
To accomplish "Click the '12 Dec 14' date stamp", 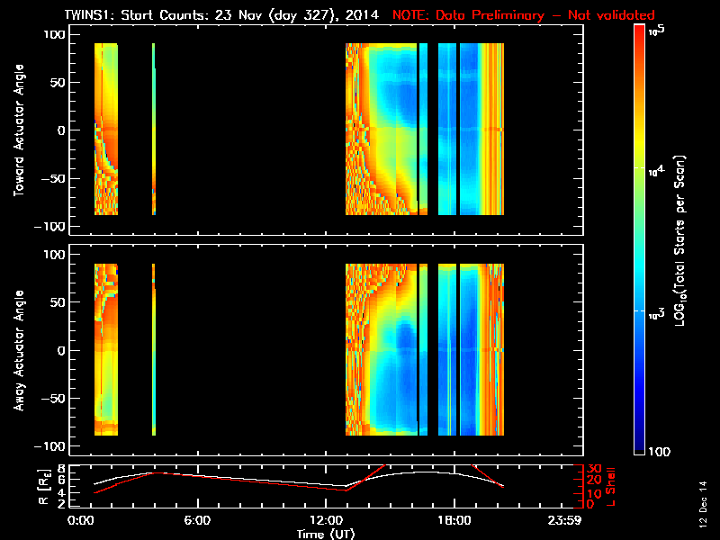I will pyautogui.click(x=703, y=504).
